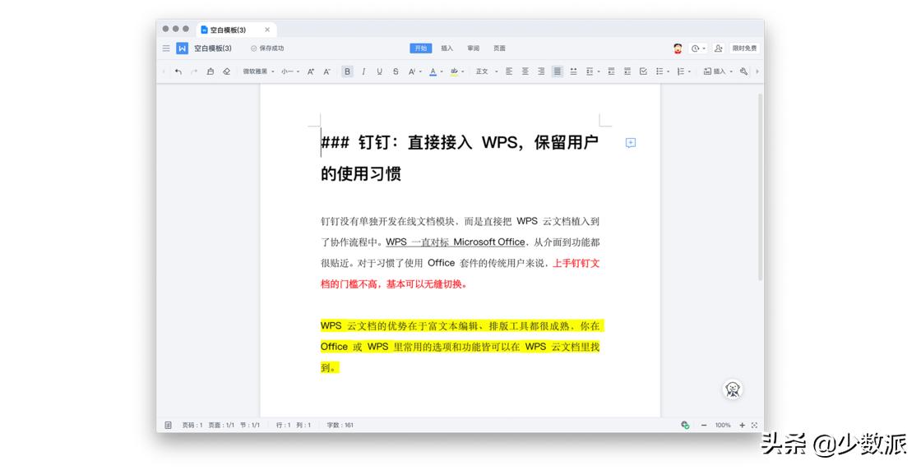Click the heading text 钉钉：直接接入 WPS

point(437,143)
